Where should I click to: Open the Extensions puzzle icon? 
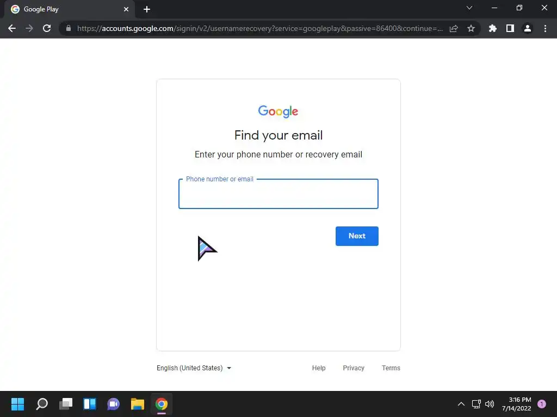click(x=493, y=28)
